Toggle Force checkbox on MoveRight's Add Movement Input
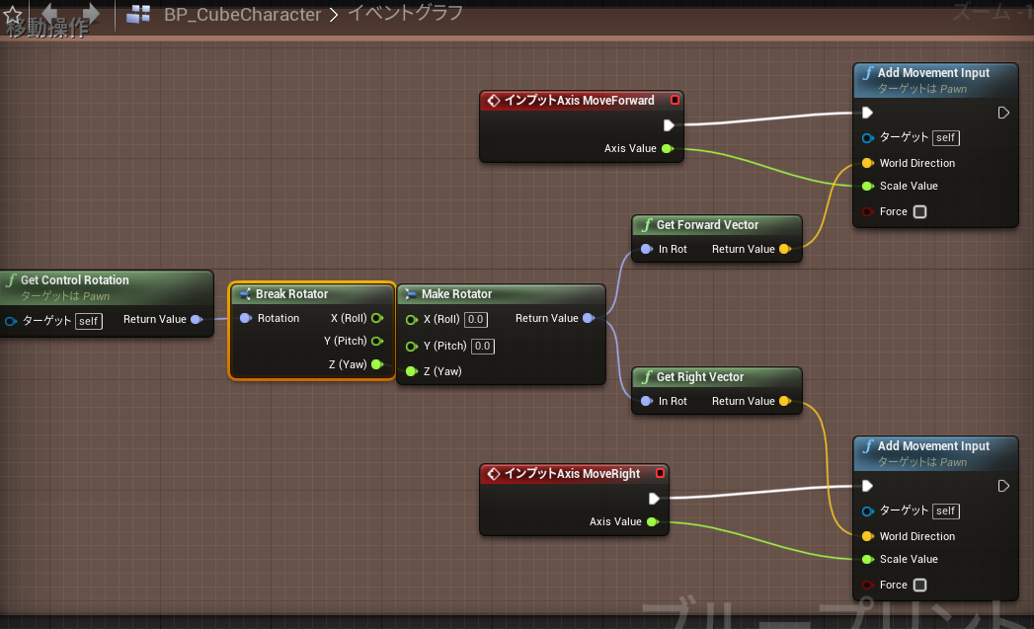The height and width of the screenshot is (629, 1034). [919, 585]
